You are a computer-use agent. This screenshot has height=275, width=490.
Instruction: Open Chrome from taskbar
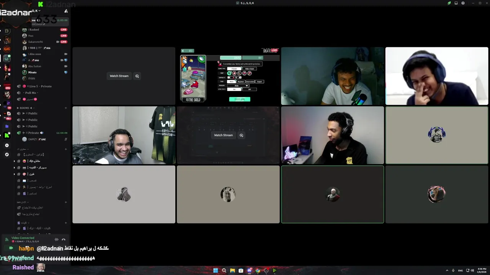pyautogui.click(x=258, y=270)
